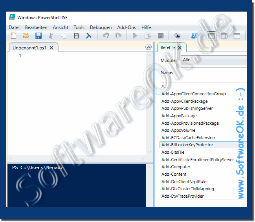Open the Datei menu
Screen dimensions: 255x222
pyautogui.click(x=14, y=27)
